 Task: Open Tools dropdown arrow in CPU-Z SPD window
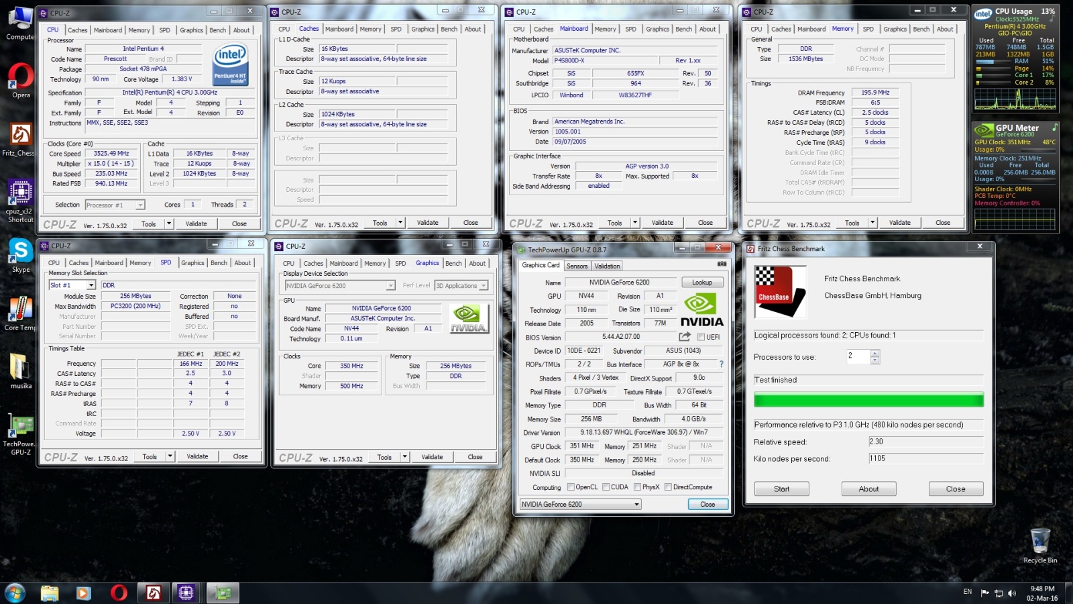pyautogui.click(x=170, y=456)
